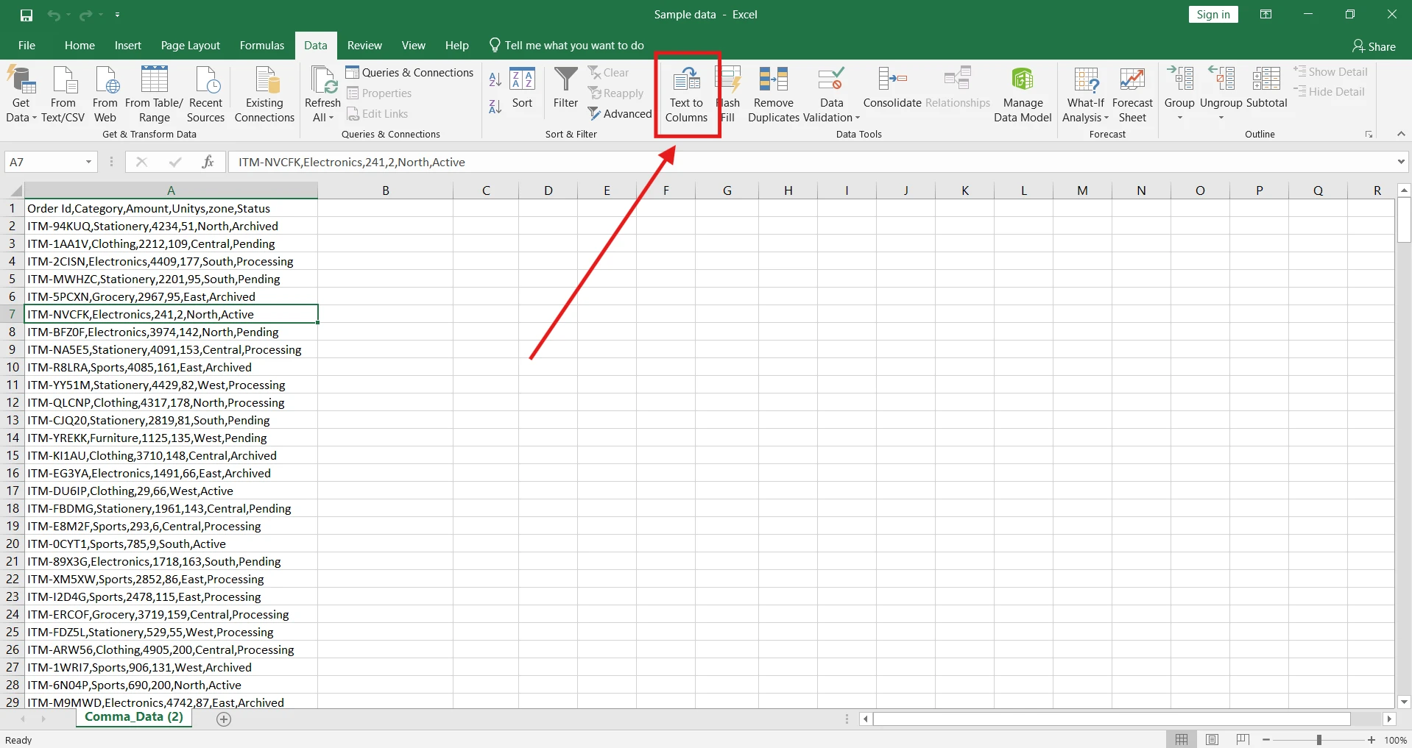This screenshot has width=1412, height=748.
Task: Click the Sign in button
Action: 1213,14
